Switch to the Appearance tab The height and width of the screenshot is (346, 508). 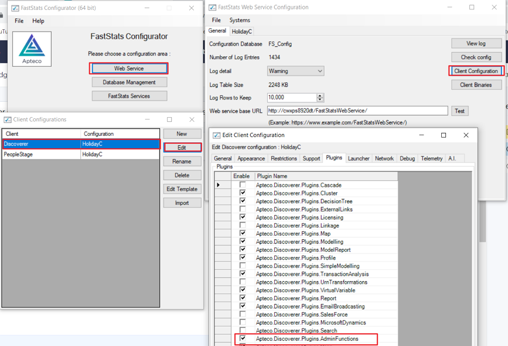[251, 158]
